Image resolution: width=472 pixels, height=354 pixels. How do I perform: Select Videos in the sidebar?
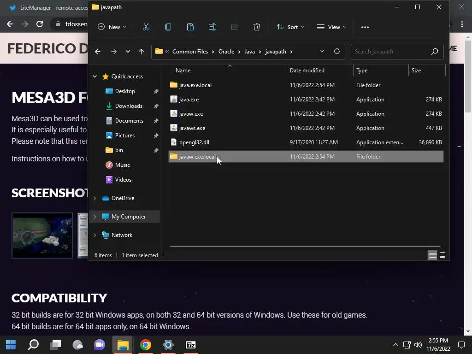click(123, 180)
